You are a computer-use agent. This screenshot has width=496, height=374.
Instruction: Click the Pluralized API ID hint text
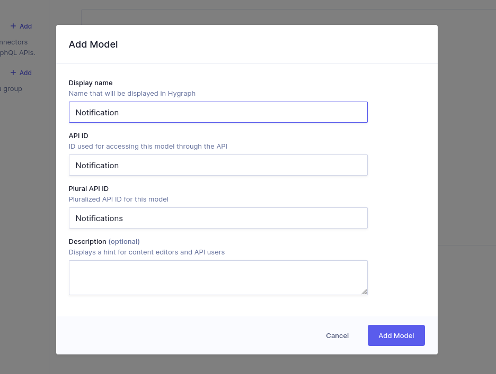click(118, 199)
